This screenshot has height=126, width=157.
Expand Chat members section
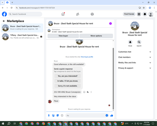[135, 57]
